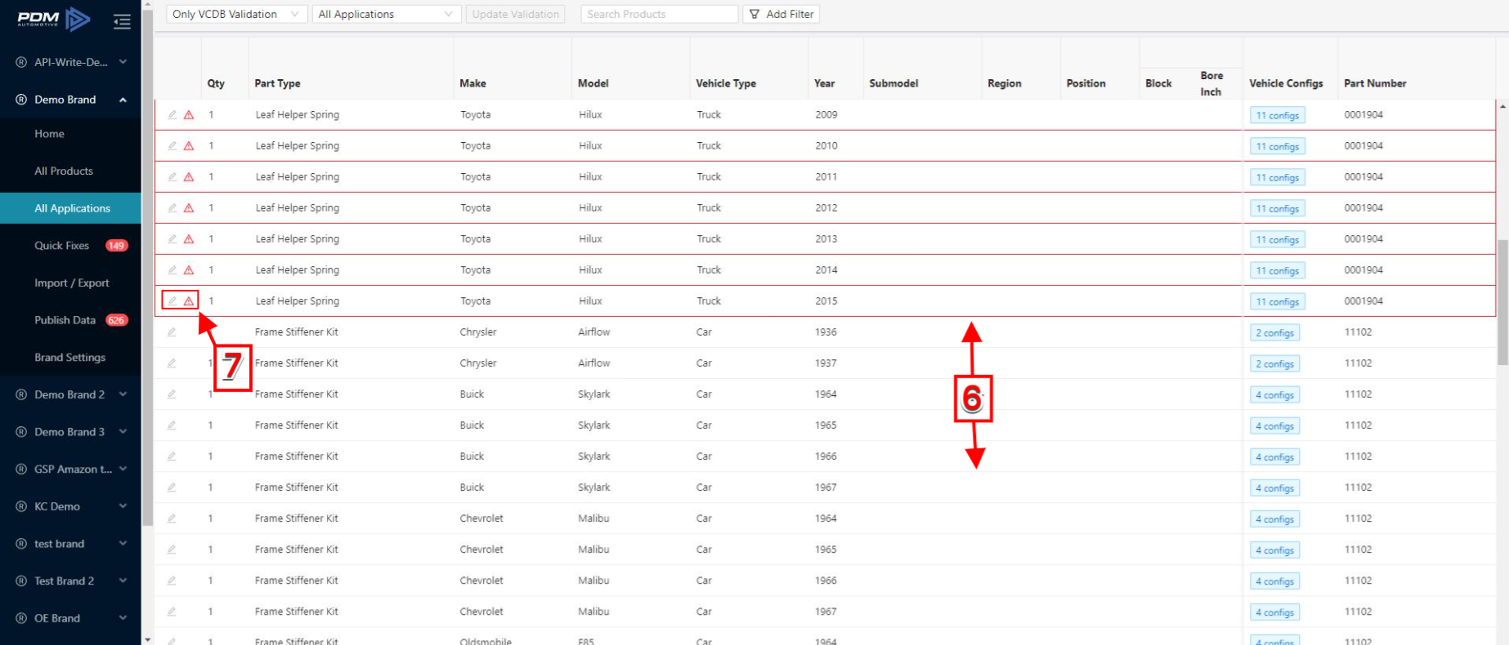Click the Vehicle Configs column header
The width and height of the screenshot is (1509, 645).
coord(1286,83)
